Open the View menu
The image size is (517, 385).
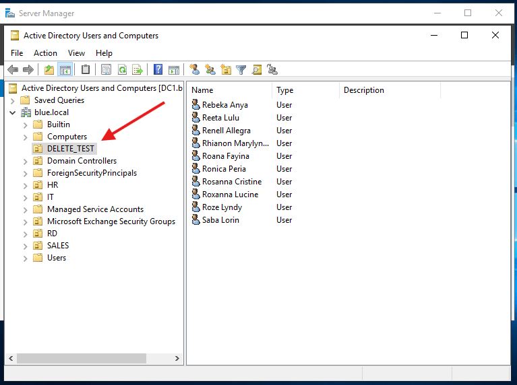point(76,53)
